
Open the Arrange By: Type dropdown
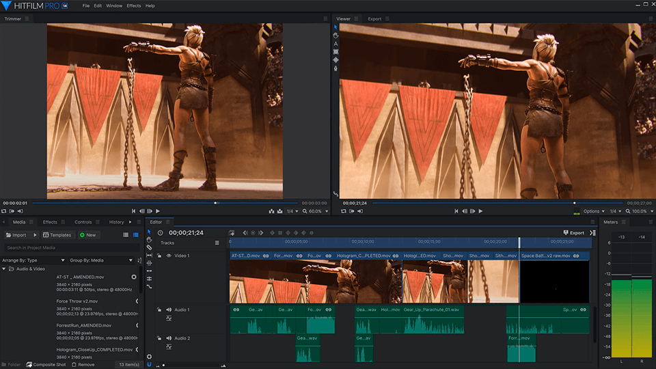pyautogui.click(x=33, y=260)
